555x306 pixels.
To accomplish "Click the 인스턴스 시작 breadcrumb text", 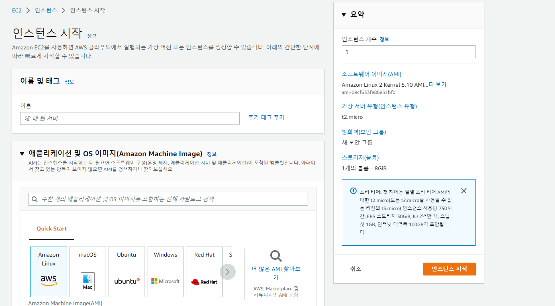I will tap(88, 10).
